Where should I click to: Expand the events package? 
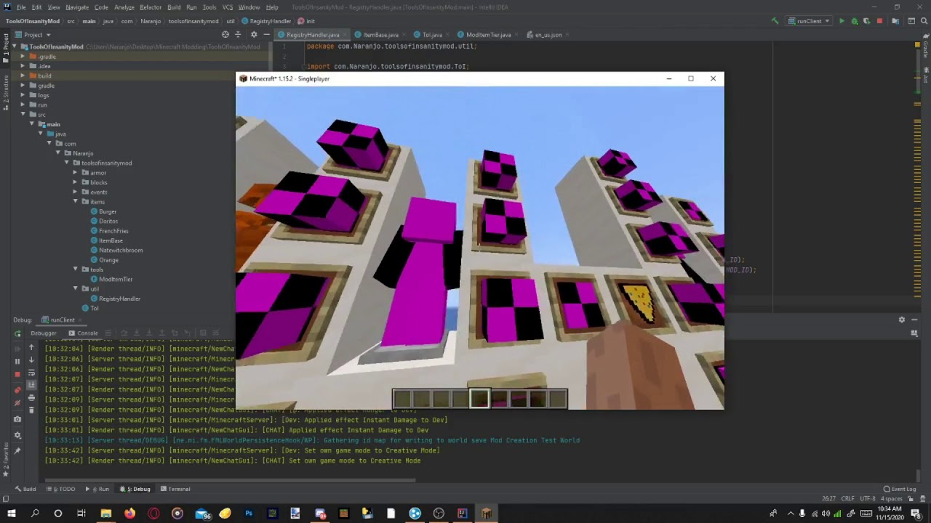pos(76,192)
